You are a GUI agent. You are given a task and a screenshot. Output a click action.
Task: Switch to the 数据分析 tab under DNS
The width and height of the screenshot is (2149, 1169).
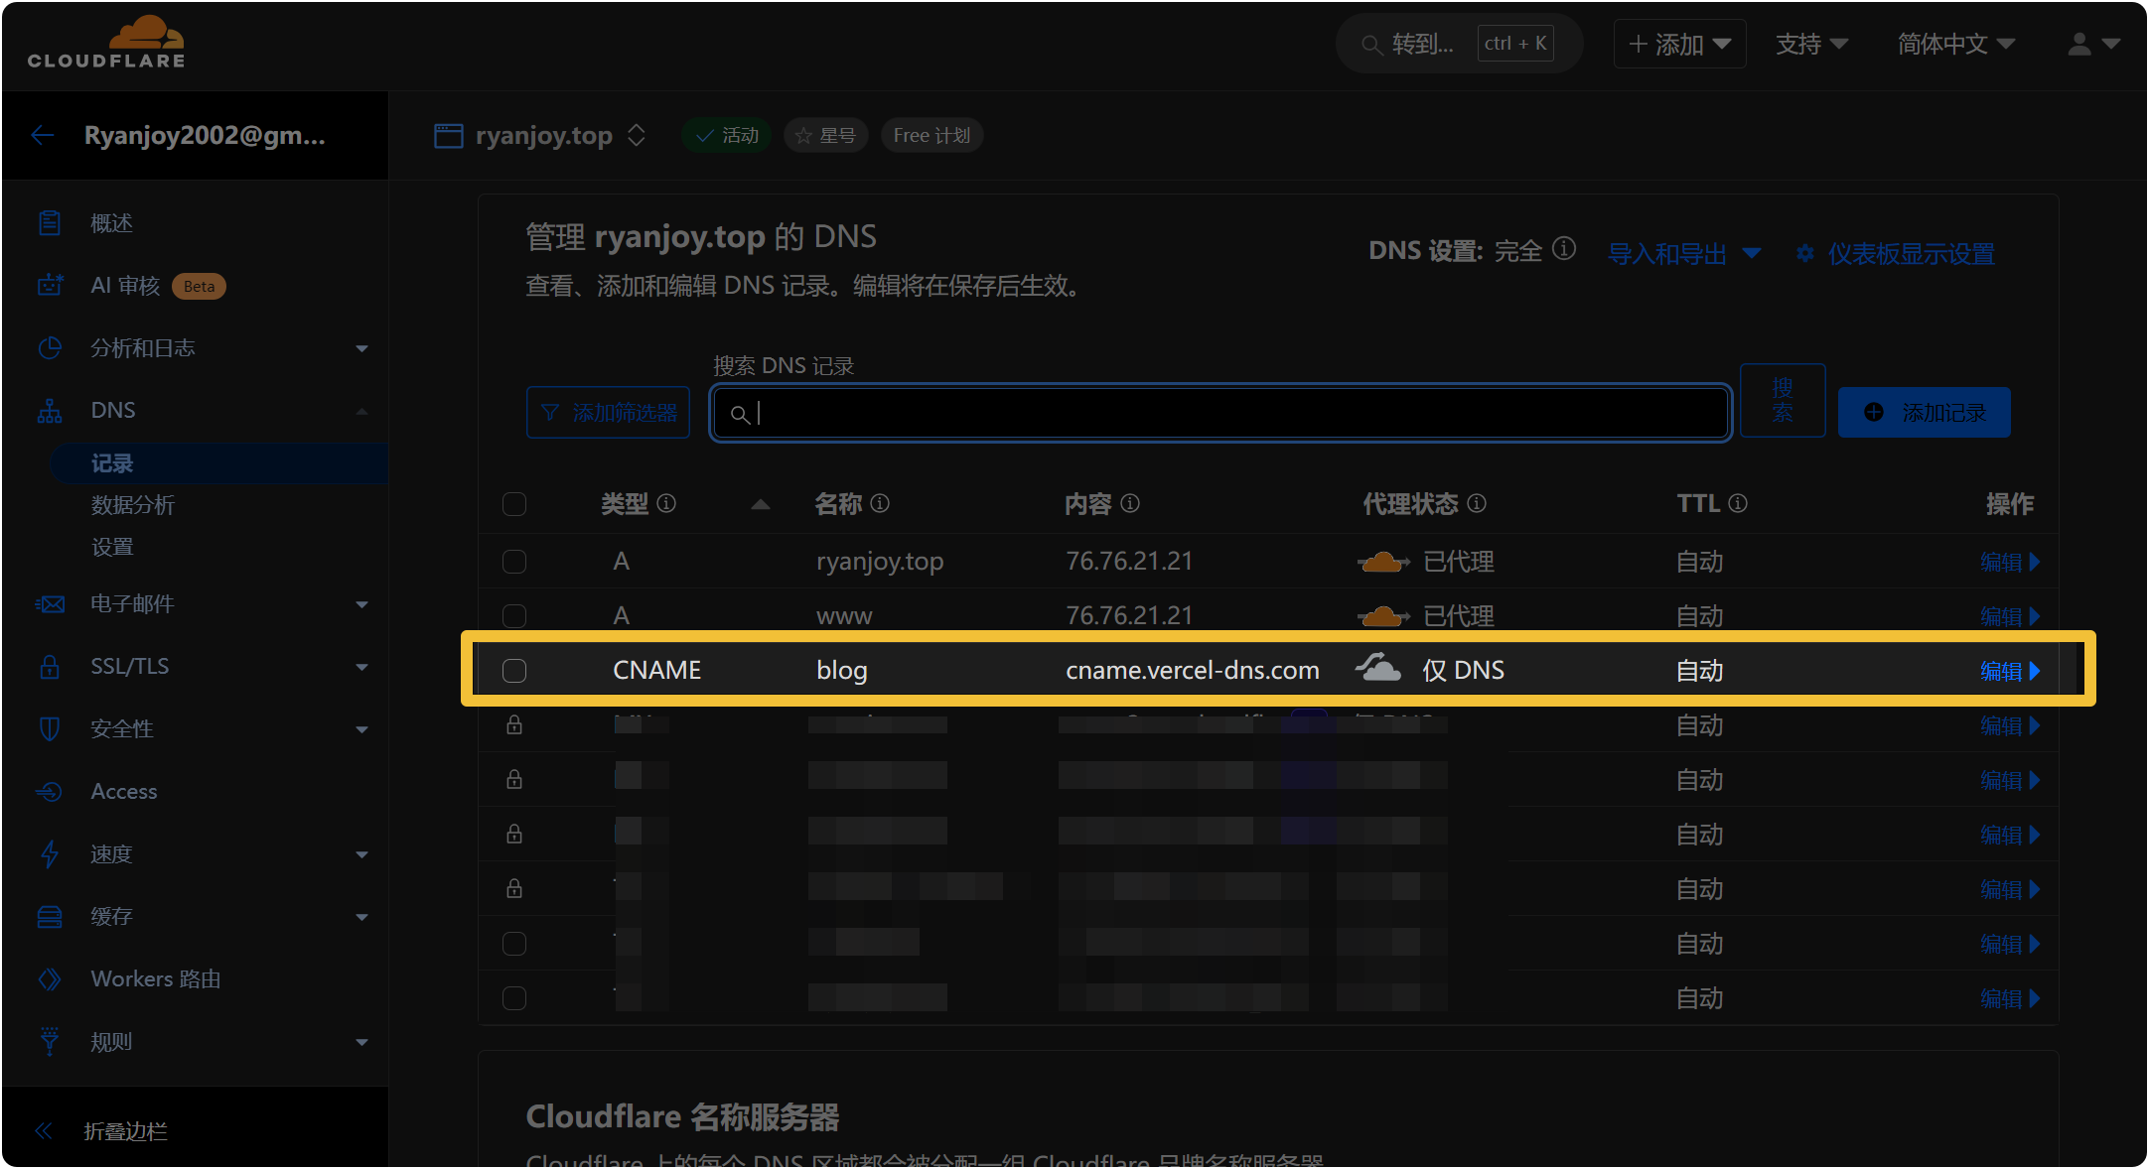132,505
